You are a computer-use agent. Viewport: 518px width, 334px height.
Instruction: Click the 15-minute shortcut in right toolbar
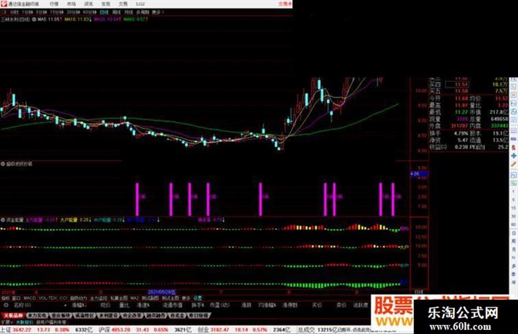coord(514,208)
